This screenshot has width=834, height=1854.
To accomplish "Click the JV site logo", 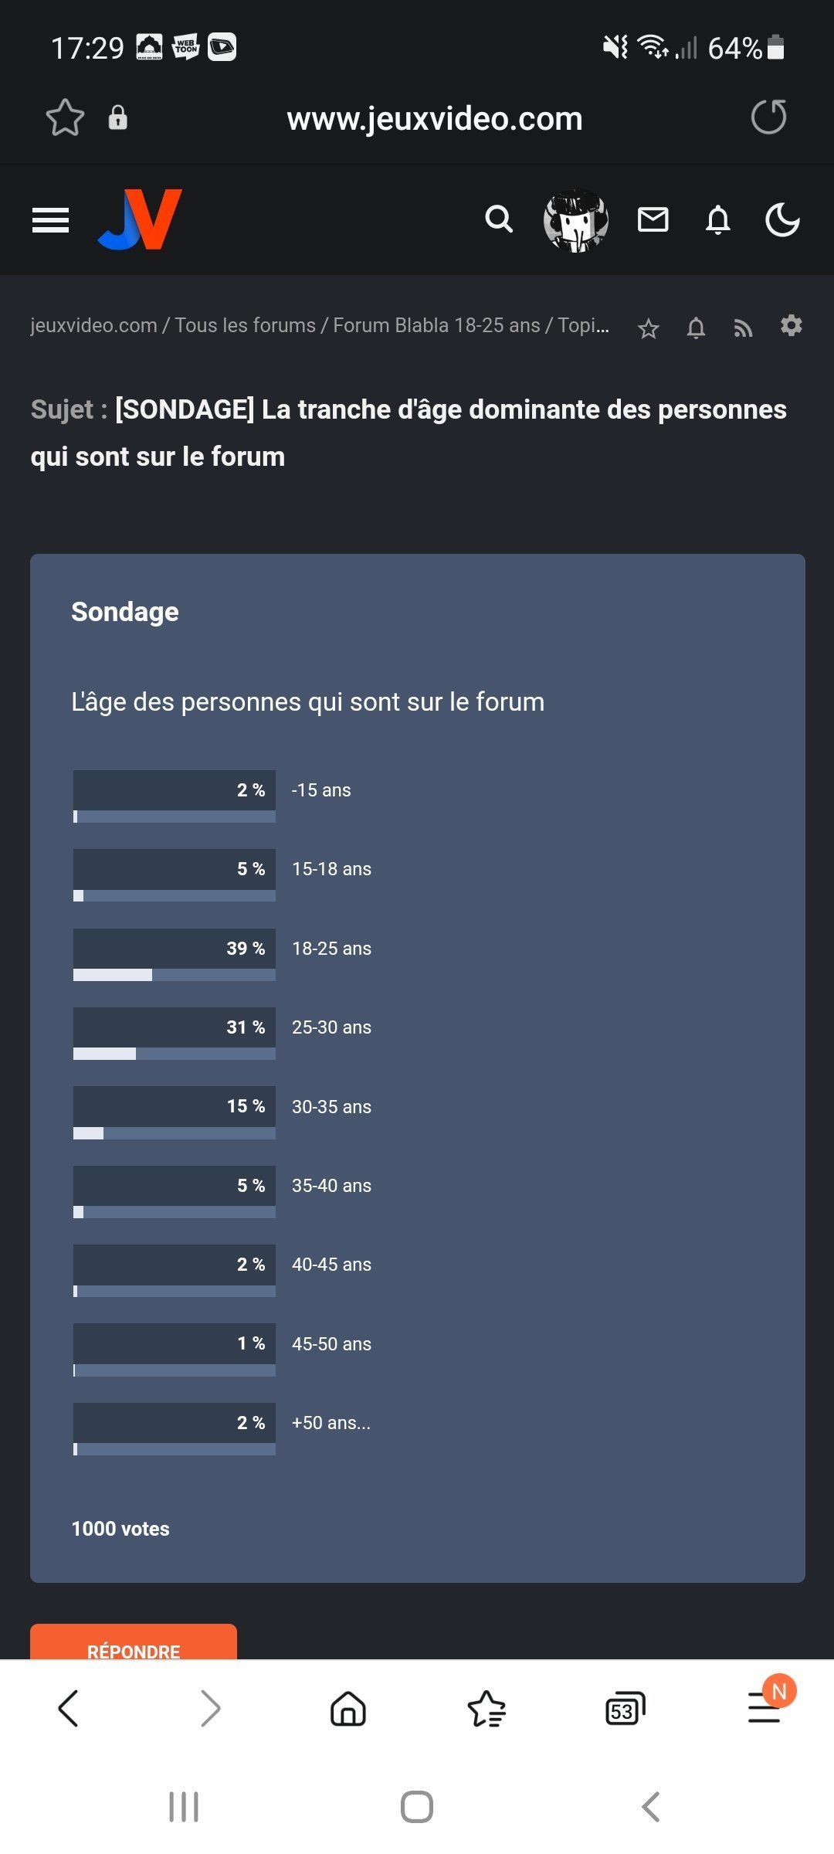I will (x=141, y=220).
